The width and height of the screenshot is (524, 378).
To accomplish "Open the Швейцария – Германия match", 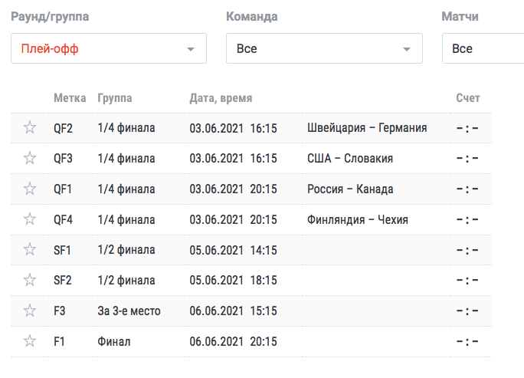I will [x=367, y=128].
